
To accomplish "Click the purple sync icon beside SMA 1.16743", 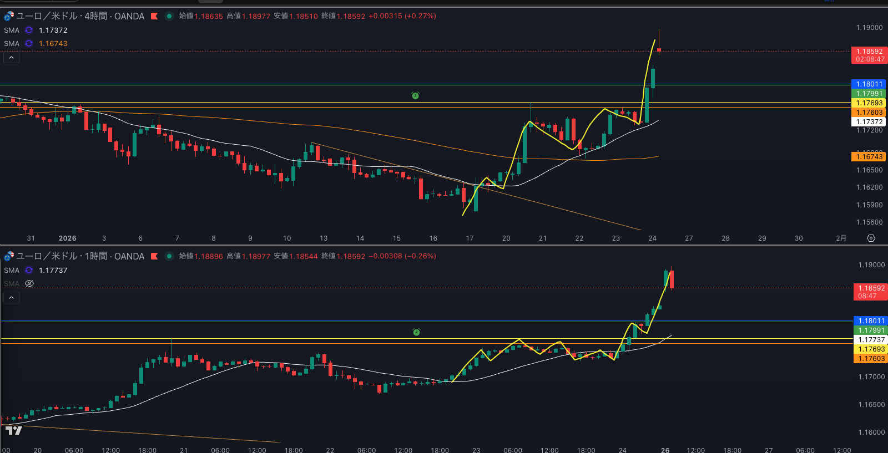I will pos(29,43).
